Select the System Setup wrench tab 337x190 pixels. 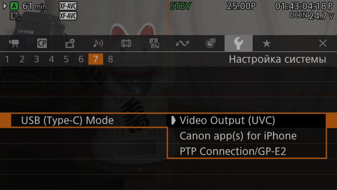point(239,43)
